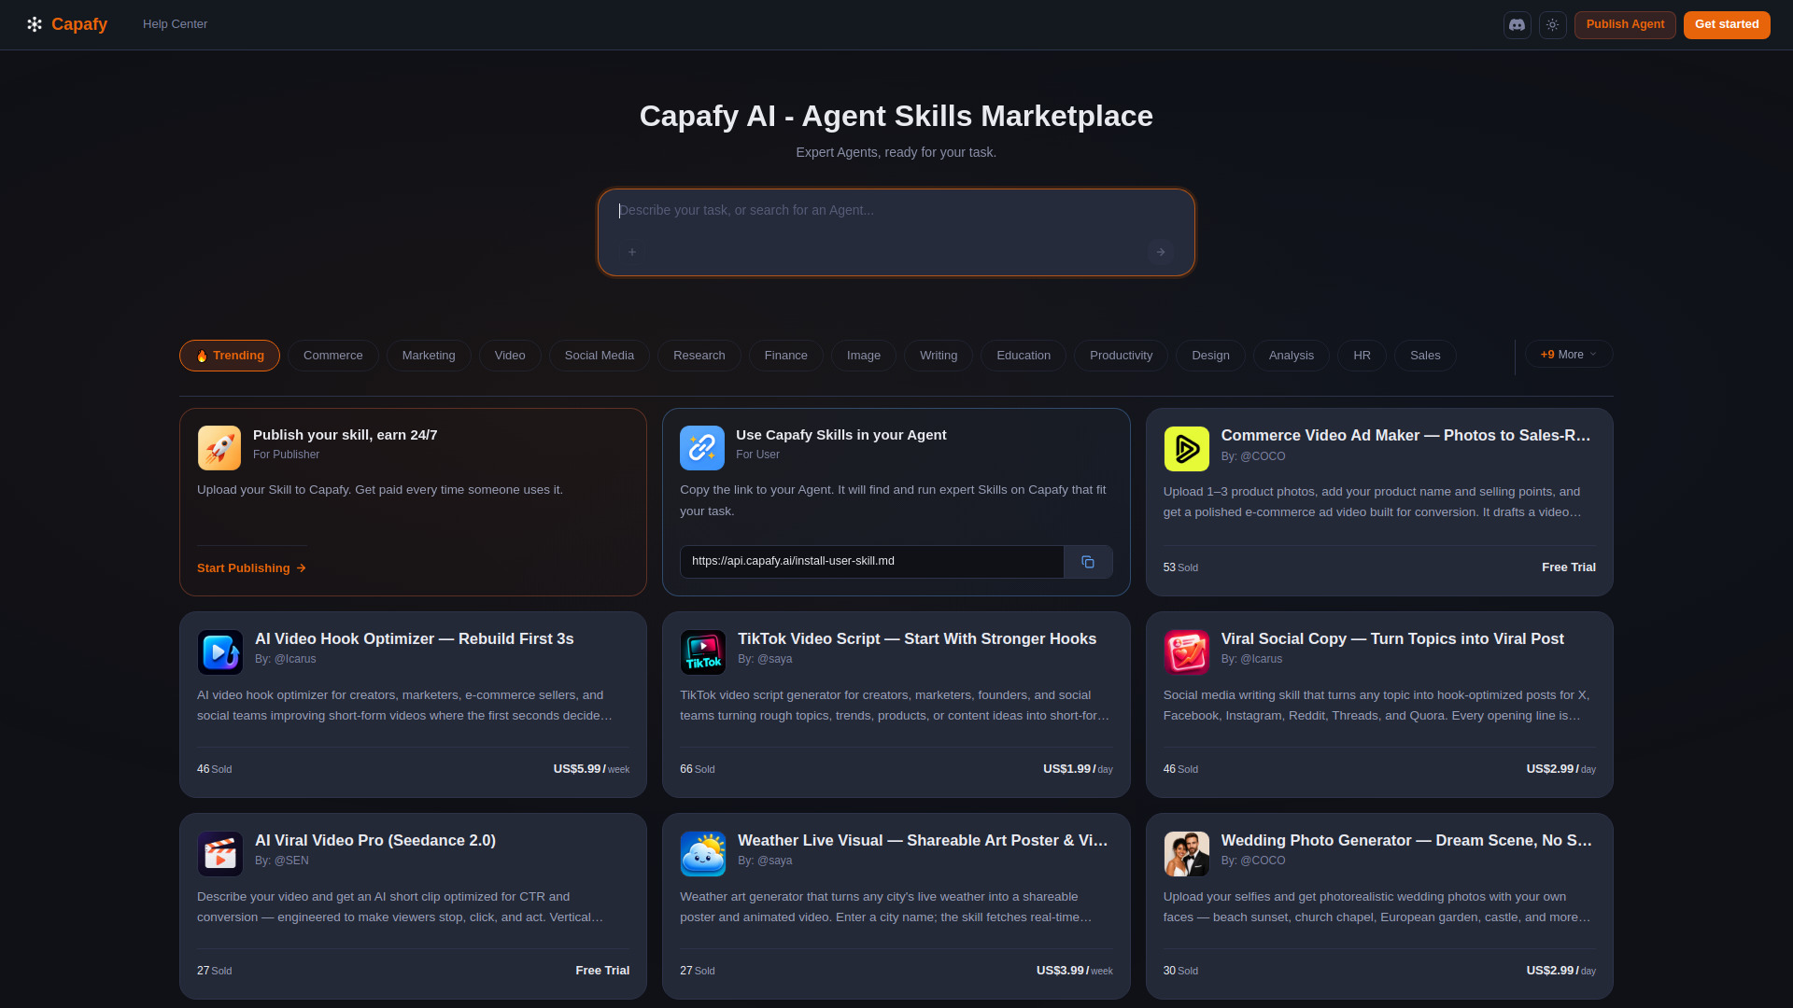
Task: Click the Wedding Photo Generator thumbnail
Action: [1186, 854]
